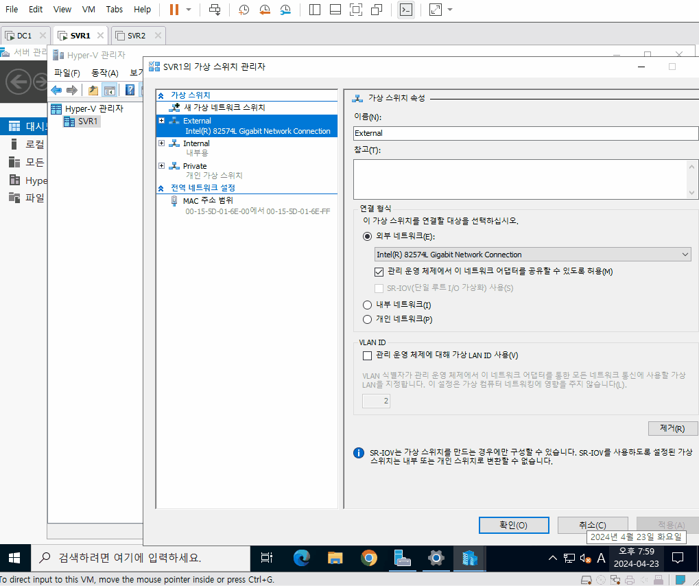Viewport: 699px width, 586px height.
Task: Click the notes area scrollbar down arrow
Action: (691, 193)
